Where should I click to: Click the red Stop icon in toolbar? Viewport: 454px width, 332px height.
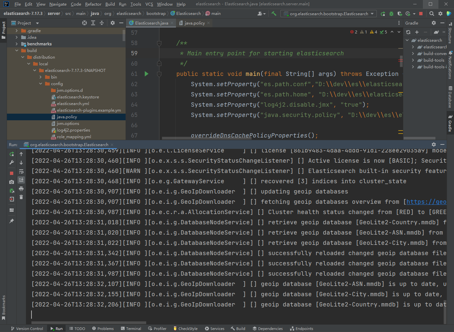(421, 14)
